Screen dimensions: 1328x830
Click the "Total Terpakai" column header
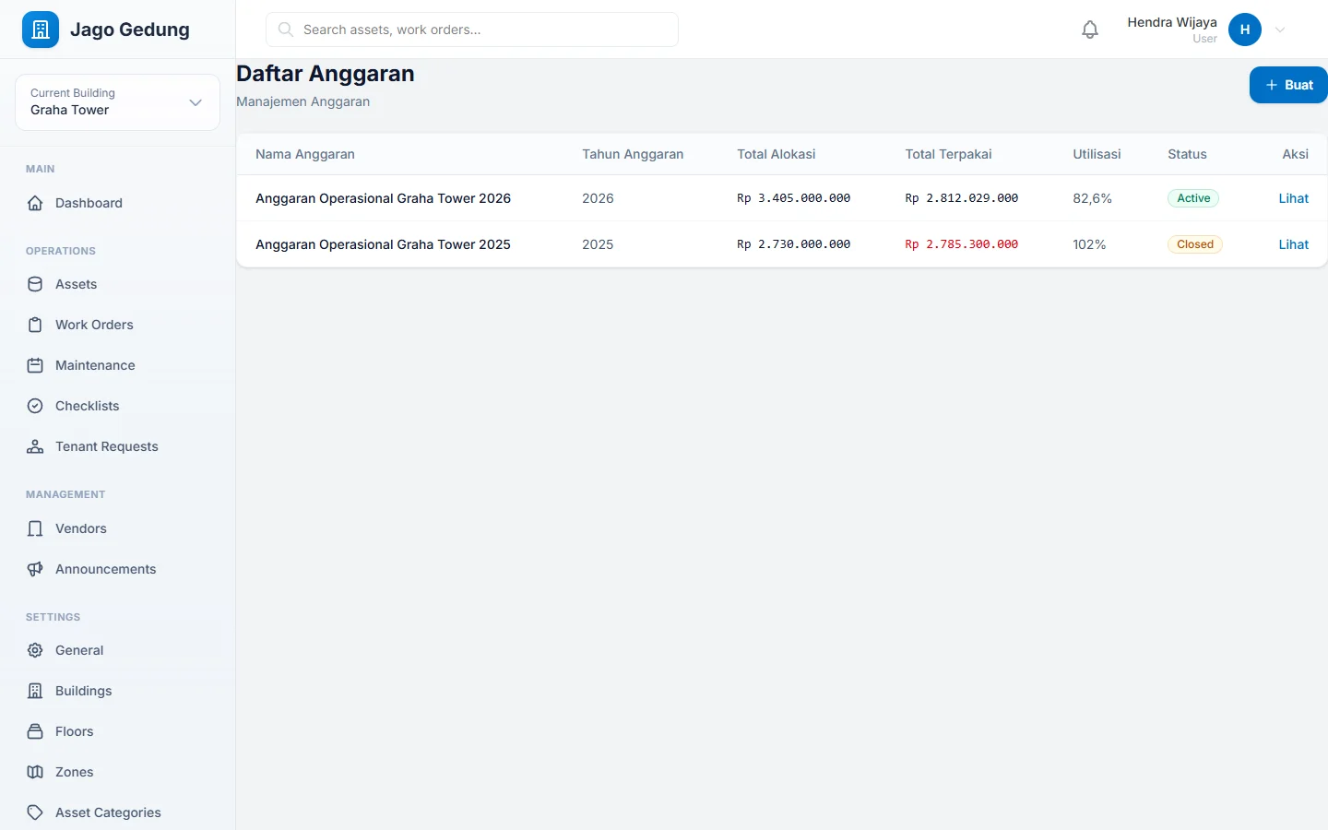tap(948, 154)
